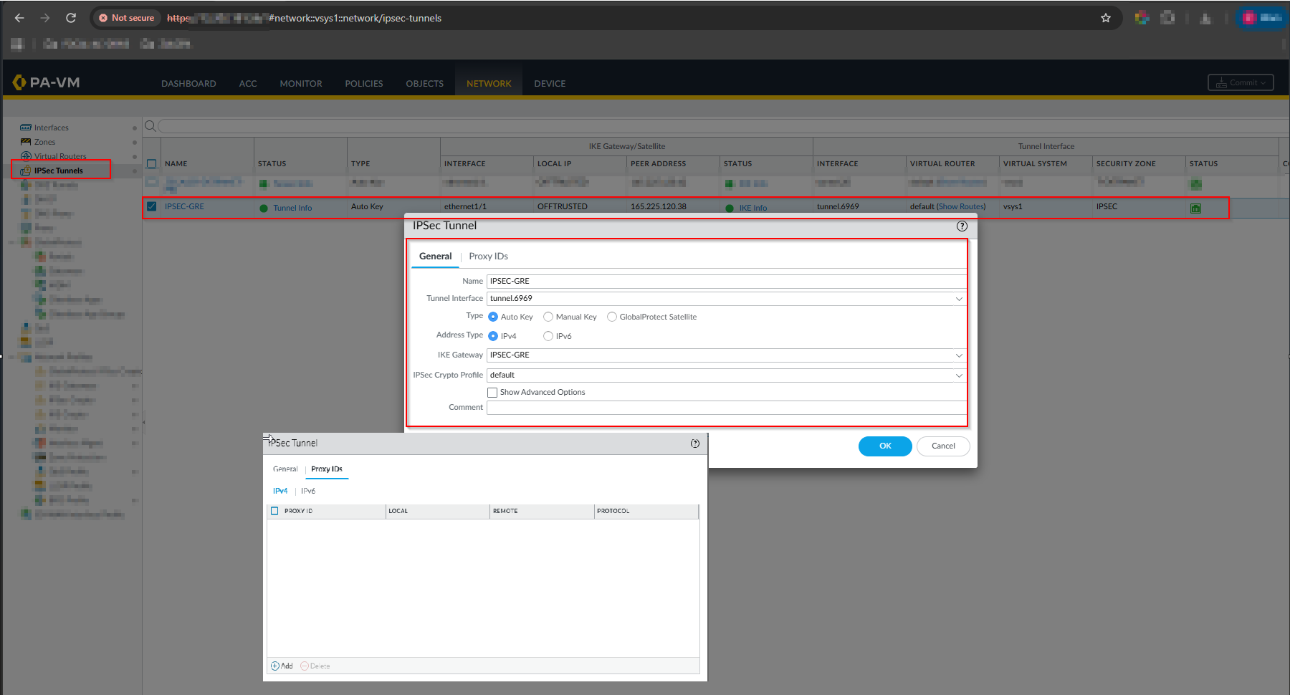Click the Delete icon in the Proxy IDs window

[x=305, y=666]
